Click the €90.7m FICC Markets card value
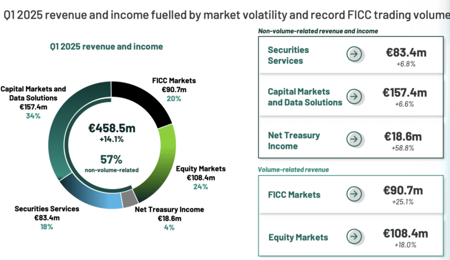The image size is (450, 260). 403,190
